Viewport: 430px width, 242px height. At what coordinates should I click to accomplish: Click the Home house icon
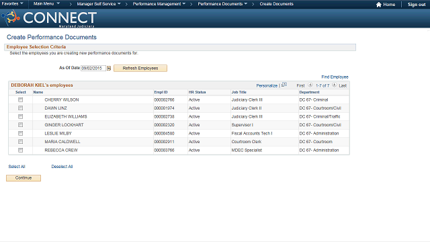click(379, 5)
